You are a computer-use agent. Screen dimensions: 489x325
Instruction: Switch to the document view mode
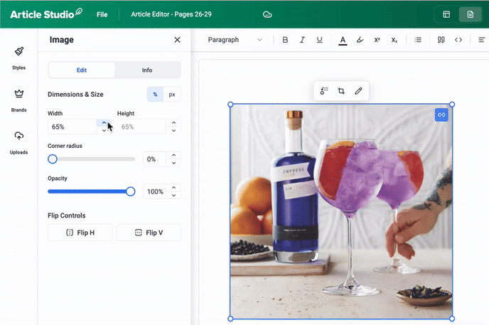tap(469, 14)
